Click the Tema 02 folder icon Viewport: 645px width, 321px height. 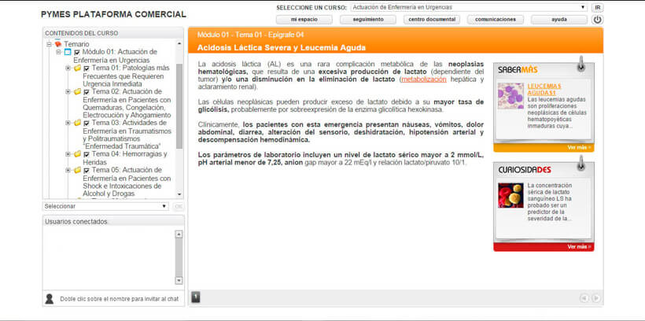coord(77,91)
